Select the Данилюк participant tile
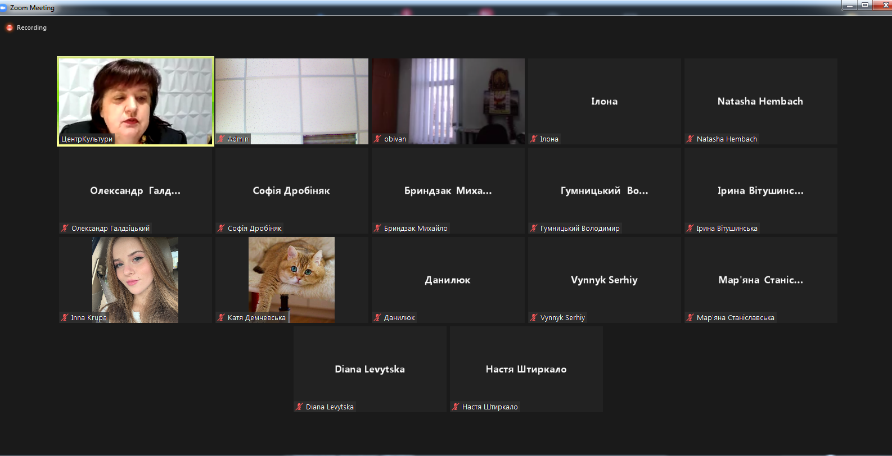The width and height of the screenshot is (892, 456). pyautogui.click(x=448, y=280)
